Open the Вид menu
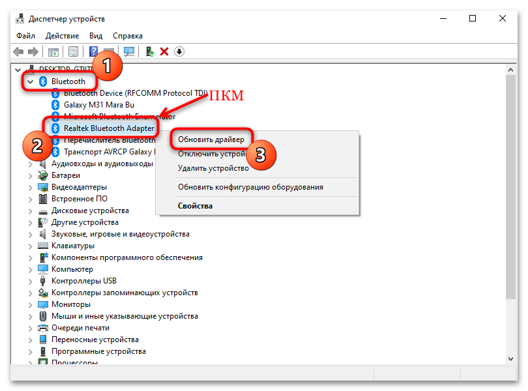The image size is (528, 391). [96, 36]
